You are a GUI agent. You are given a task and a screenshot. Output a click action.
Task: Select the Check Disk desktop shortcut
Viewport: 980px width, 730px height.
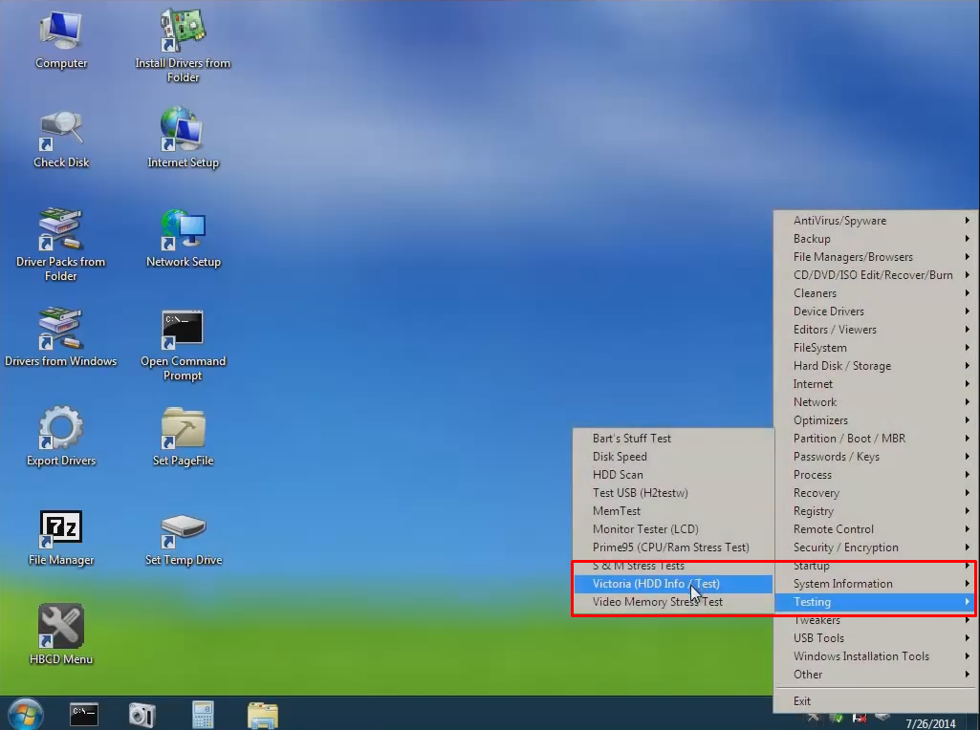pos(61,139)
